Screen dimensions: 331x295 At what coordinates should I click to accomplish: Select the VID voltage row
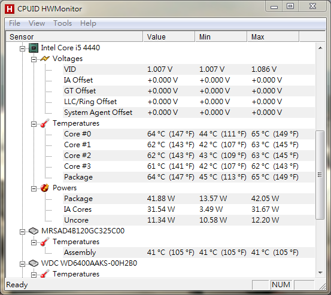[x=189, y=69]
